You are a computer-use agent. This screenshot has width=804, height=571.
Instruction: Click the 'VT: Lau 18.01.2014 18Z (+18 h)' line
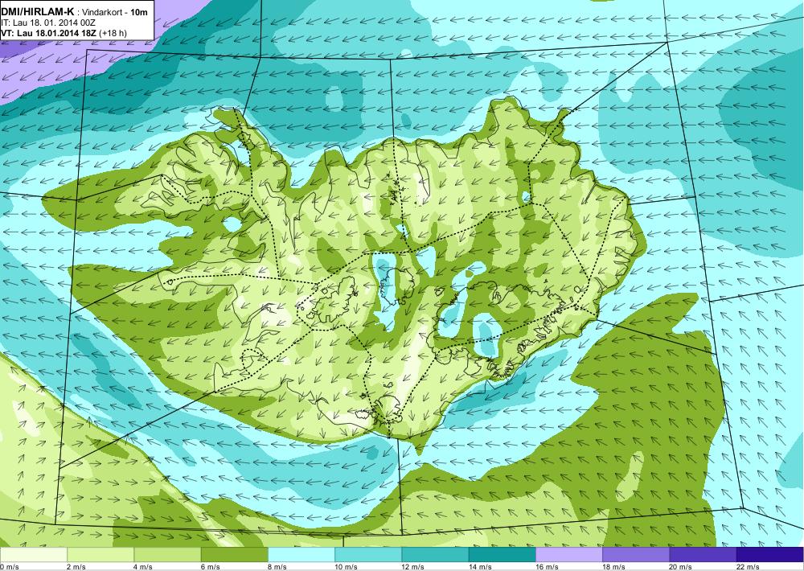(64, 33)
